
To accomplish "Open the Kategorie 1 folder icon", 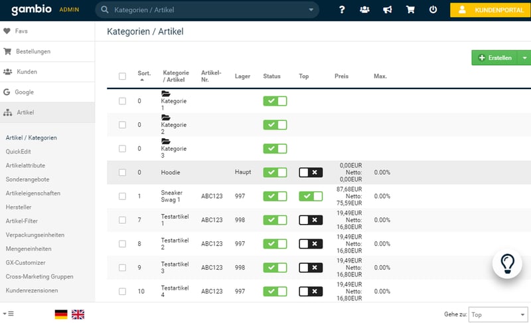I will coord(166,94).
